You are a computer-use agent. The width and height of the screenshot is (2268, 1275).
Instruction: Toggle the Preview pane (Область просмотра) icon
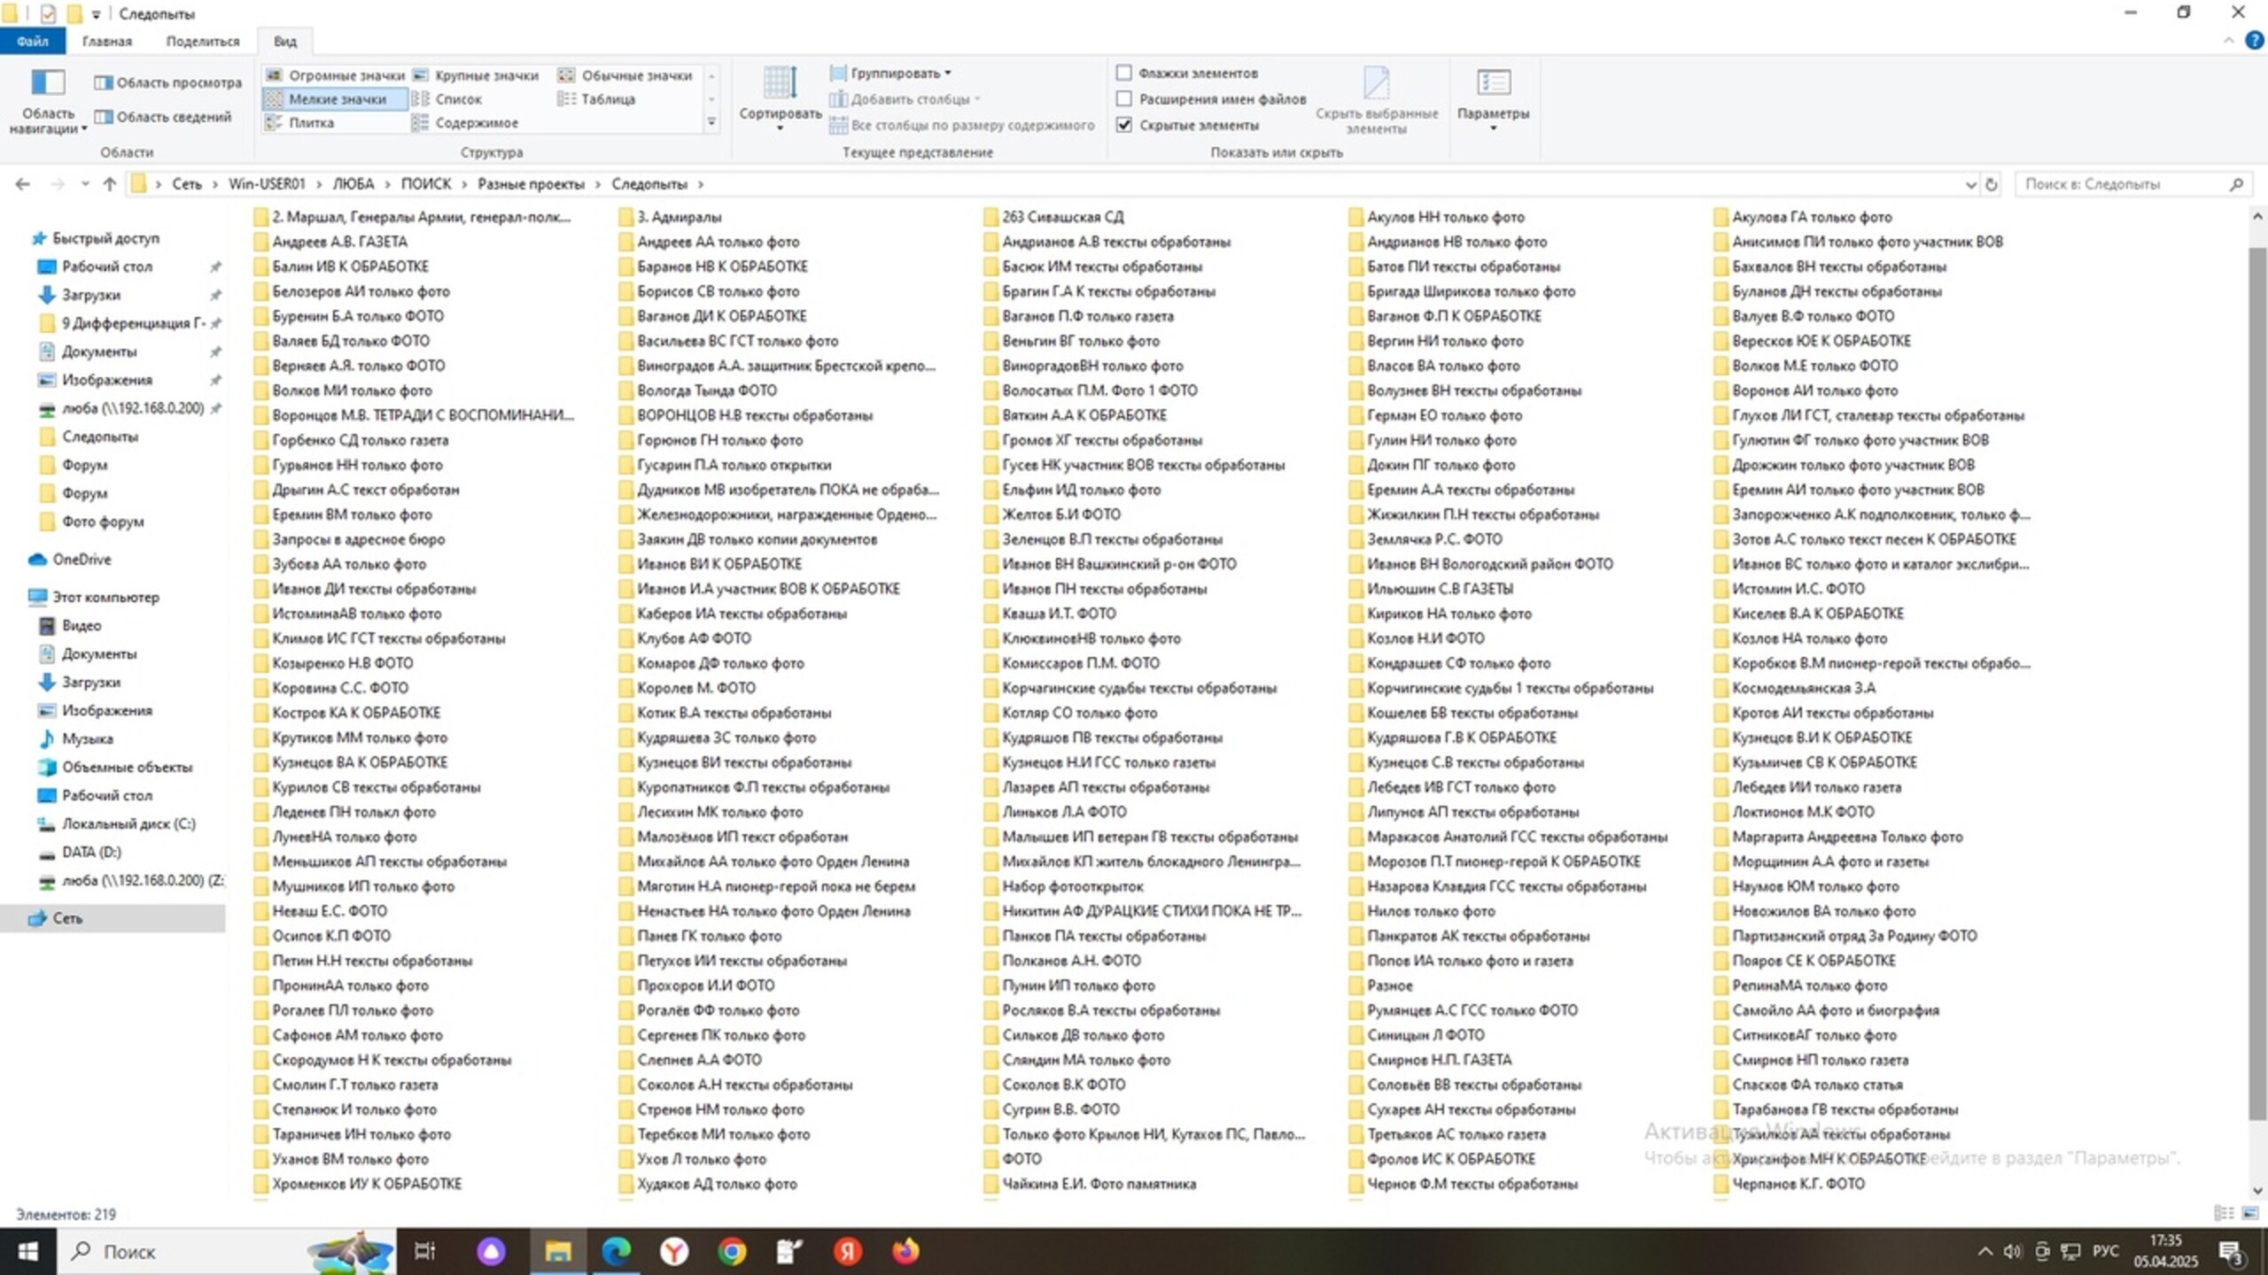105,82
